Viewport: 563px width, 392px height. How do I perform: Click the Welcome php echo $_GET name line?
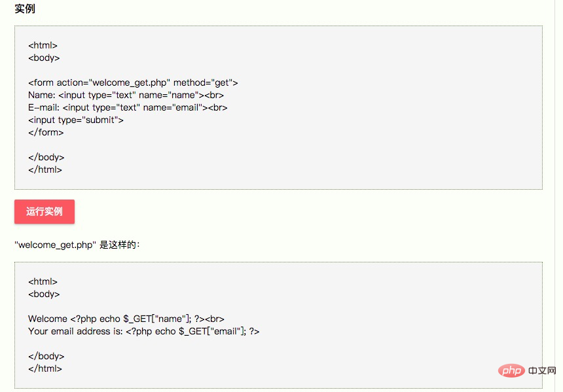pyautogui.click(x=126, y=319)
